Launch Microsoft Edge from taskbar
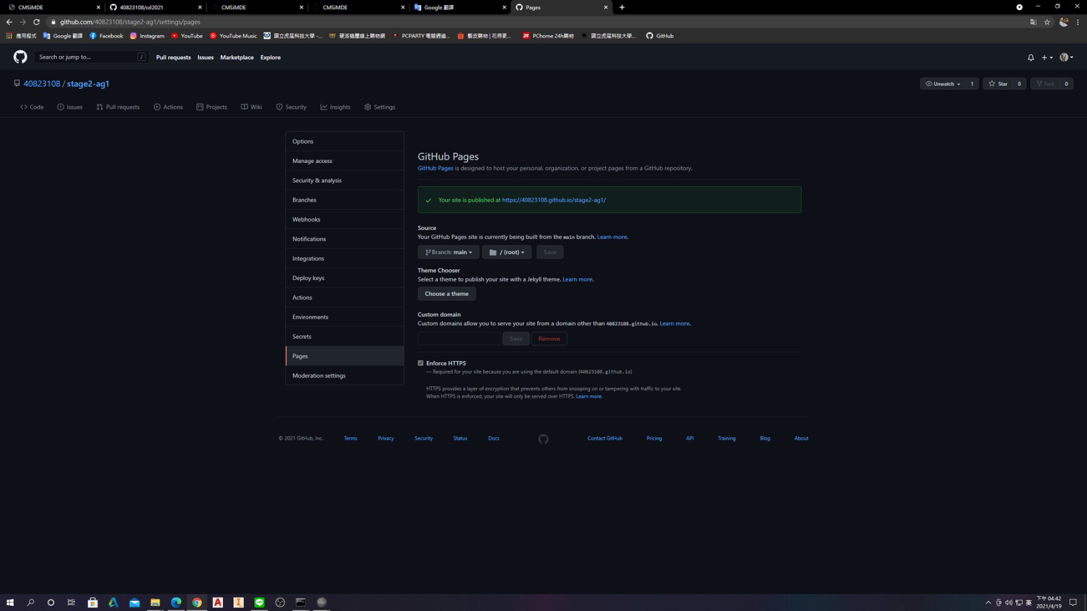 coord(176,602)
